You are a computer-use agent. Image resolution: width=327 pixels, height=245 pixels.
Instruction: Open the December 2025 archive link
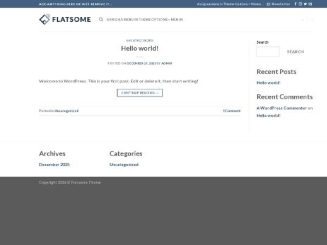54,164
